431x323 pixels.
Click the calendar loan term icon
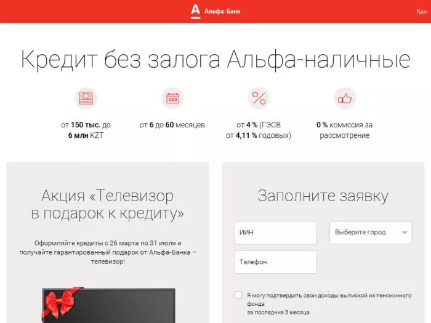(x=172, y=98)
